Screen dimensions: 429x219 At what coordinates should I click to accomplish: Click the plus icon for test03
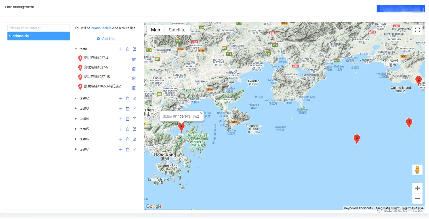tap(121, 109)
